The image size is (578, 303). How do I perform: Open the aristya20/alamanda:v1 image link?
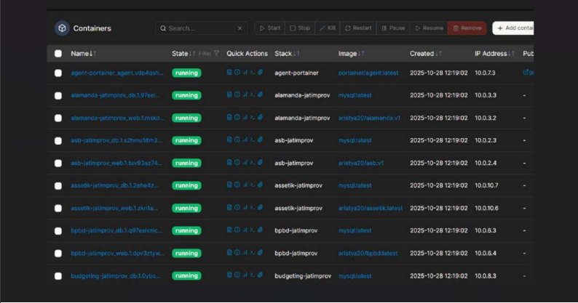(369, 118)
